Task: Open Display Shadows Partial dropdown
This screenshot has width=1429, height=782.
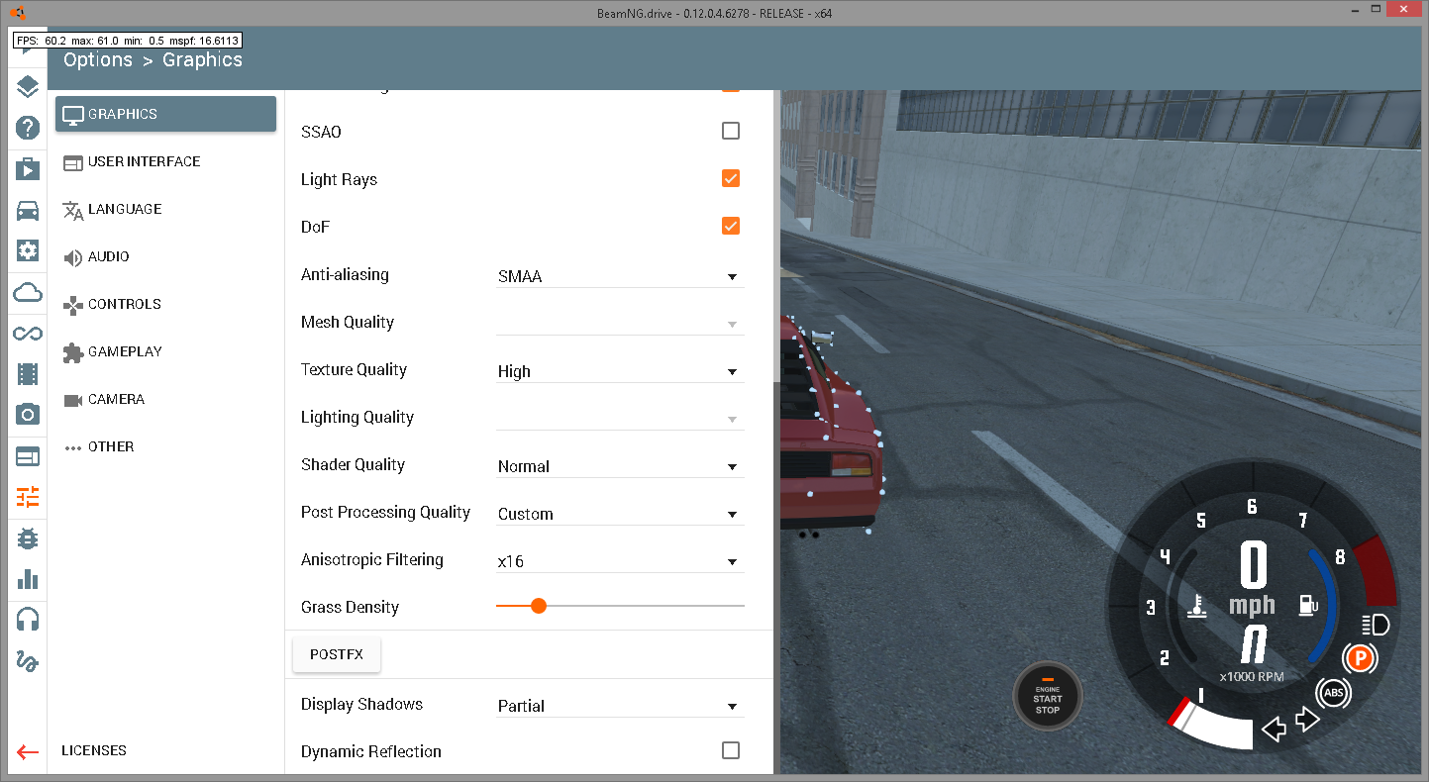Action: pos(620,706)
